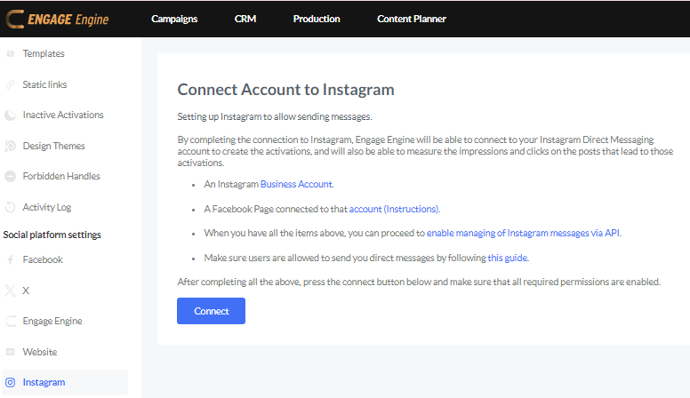Go to the CRM section
Screen dimensions: 690x398
coord(245,19)
